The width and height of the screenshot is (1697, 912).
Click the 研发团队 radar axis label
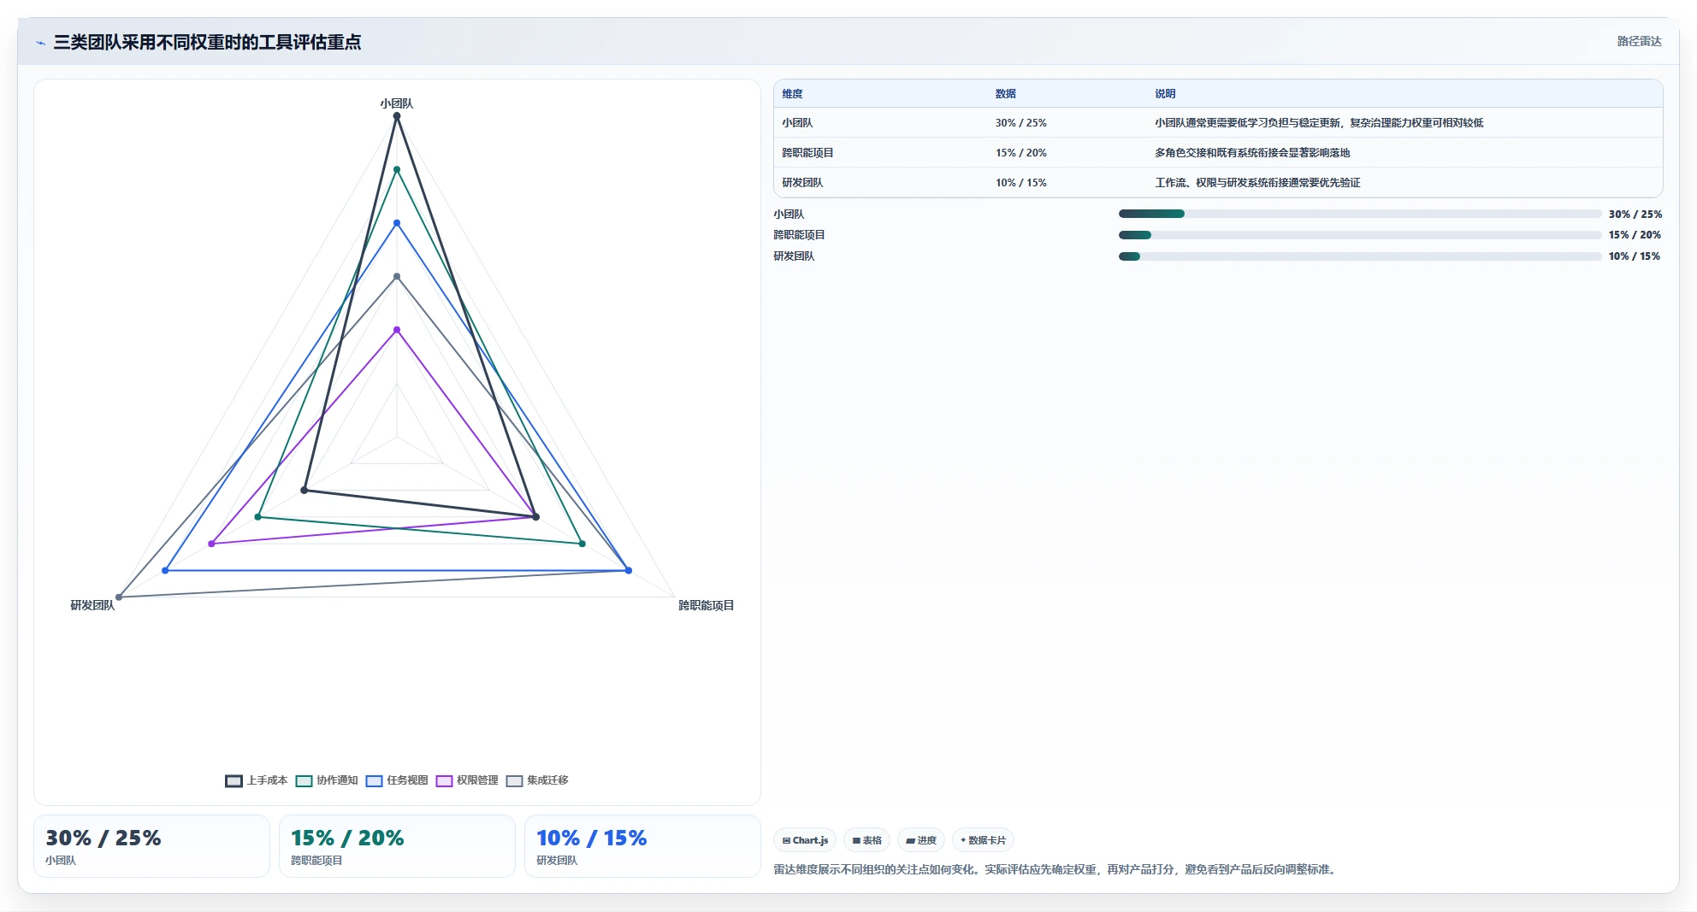pos(92,605)
